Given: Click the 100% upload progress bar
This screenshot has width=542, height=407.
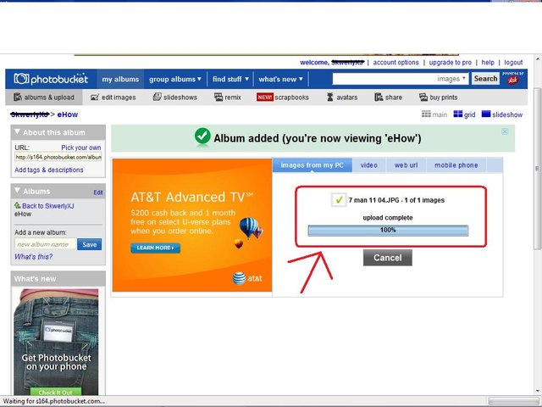Looking at the screenshot, I should 388,231.
